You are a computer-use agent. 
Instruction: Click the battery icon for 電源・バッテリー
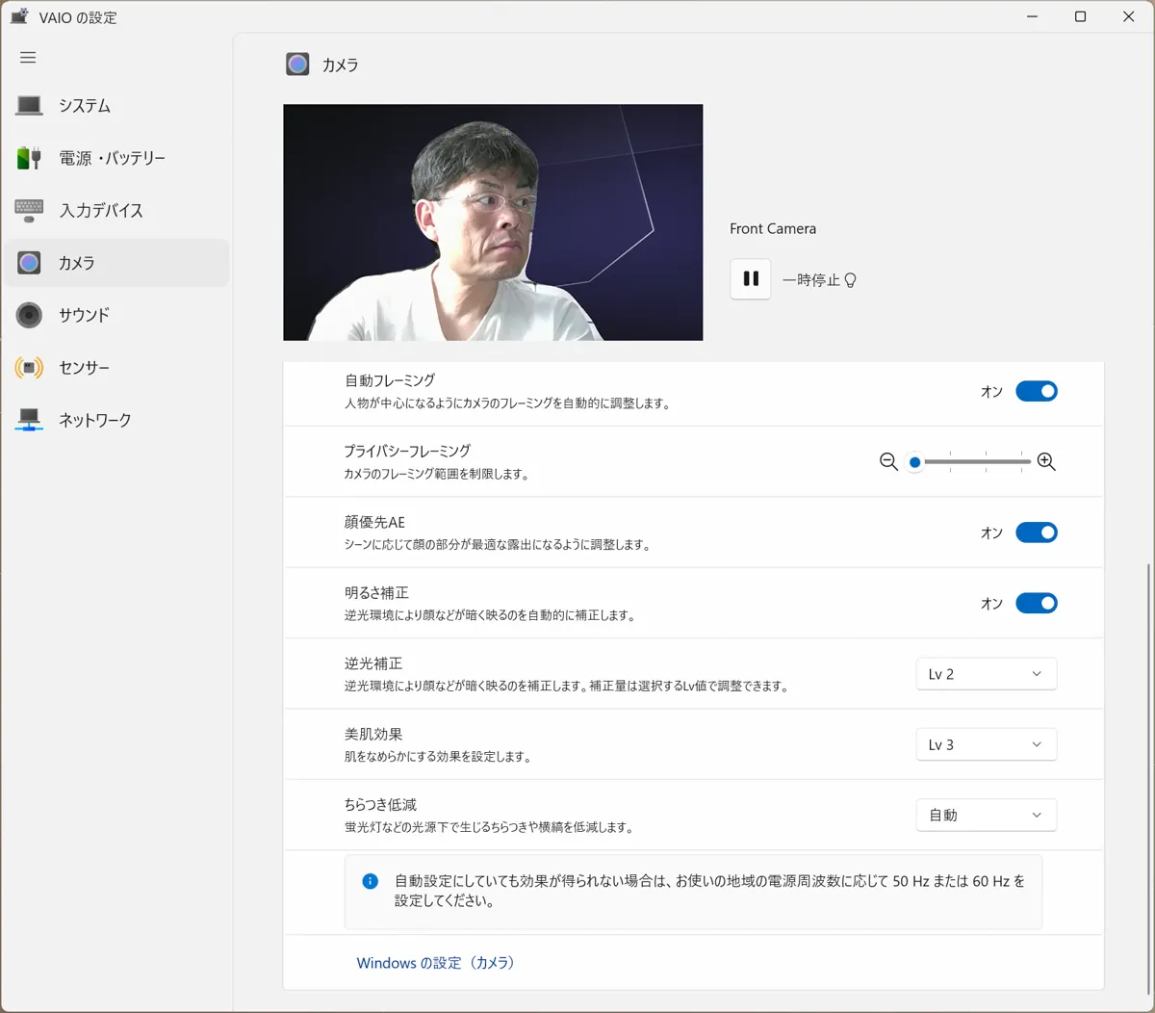click(29, 158)
